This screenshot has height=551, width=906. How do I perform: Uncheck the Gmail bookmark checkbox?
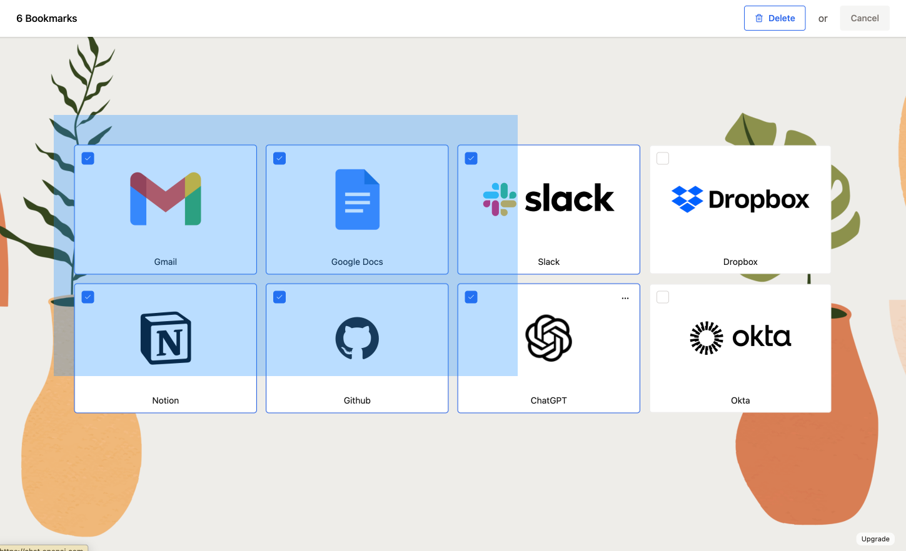click(88, 158)
